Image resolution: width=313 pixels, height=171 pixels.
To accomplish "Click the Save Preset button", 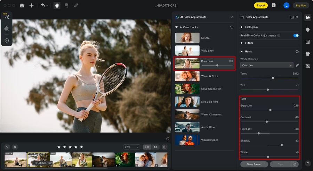I will [254, 164].
